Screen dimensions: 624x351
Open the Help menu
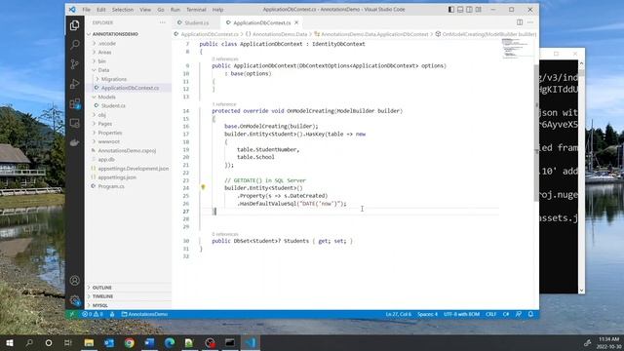point(217,10)
